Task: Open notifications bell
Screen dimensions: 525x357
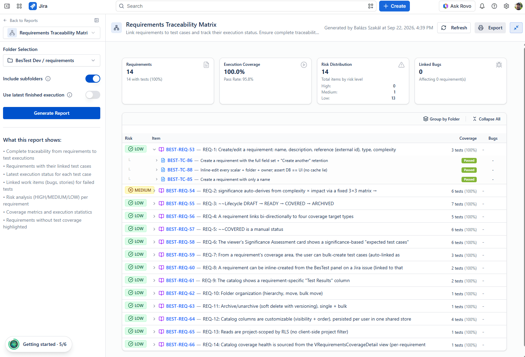Action: (x=482, y=6)
